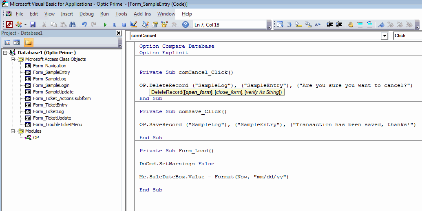Toggle Folders button in Project pane
This screenshot has width=422, height=211.
29,42
